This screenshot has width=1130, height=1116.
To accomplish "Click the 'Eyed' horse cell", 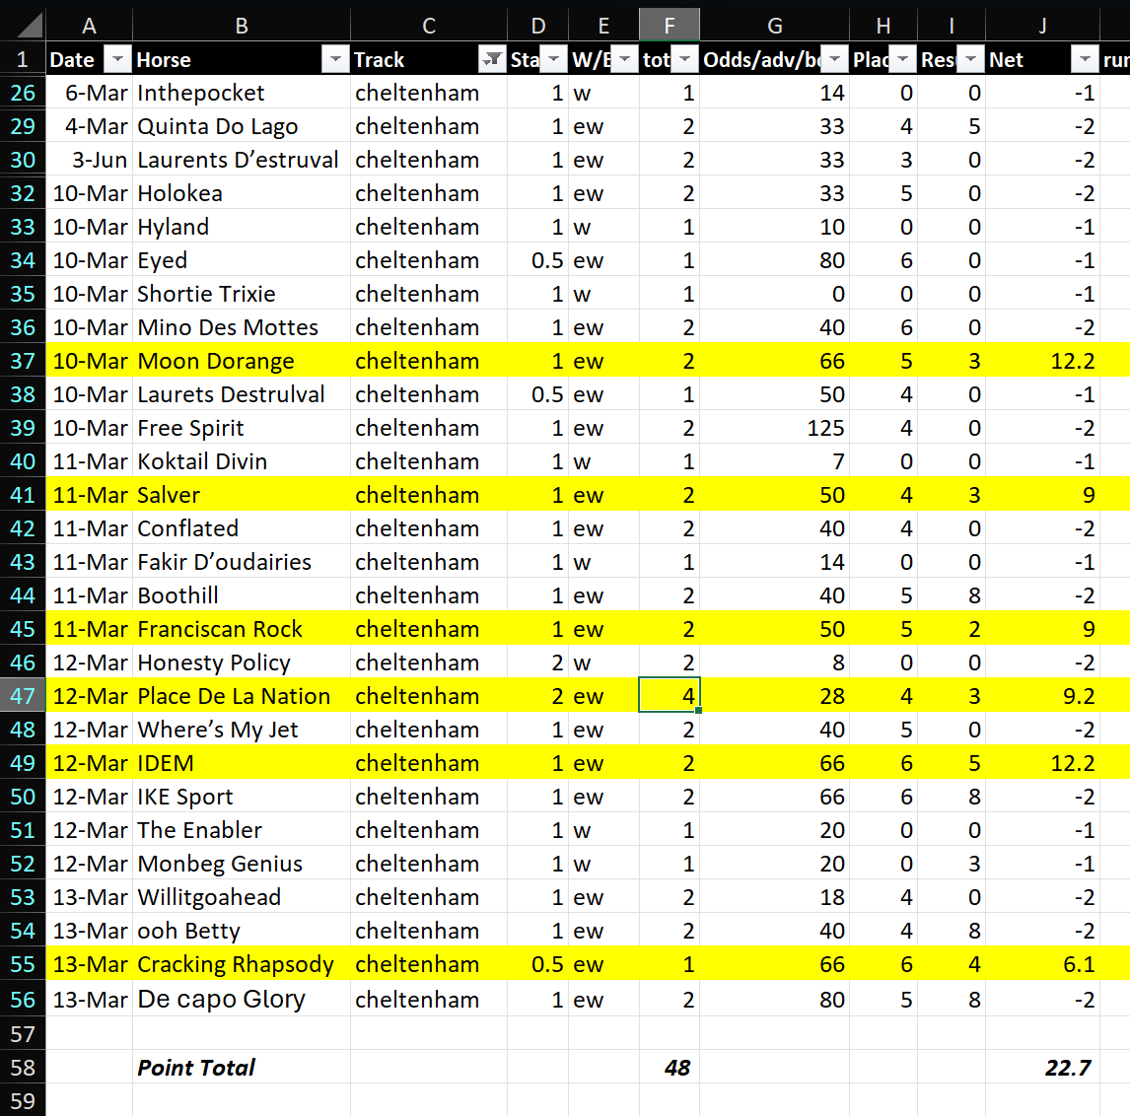I will pyautogui.click(x=242, y=260).
